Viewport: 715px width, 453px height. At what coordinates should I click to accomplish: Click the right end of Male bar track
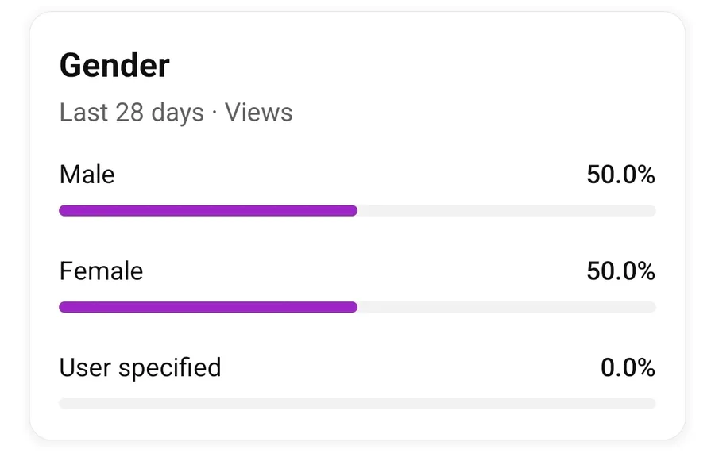tap(651, 211)
